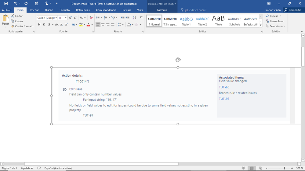
Task: Save the document with the floppy icon
Action: coord(6,3)
